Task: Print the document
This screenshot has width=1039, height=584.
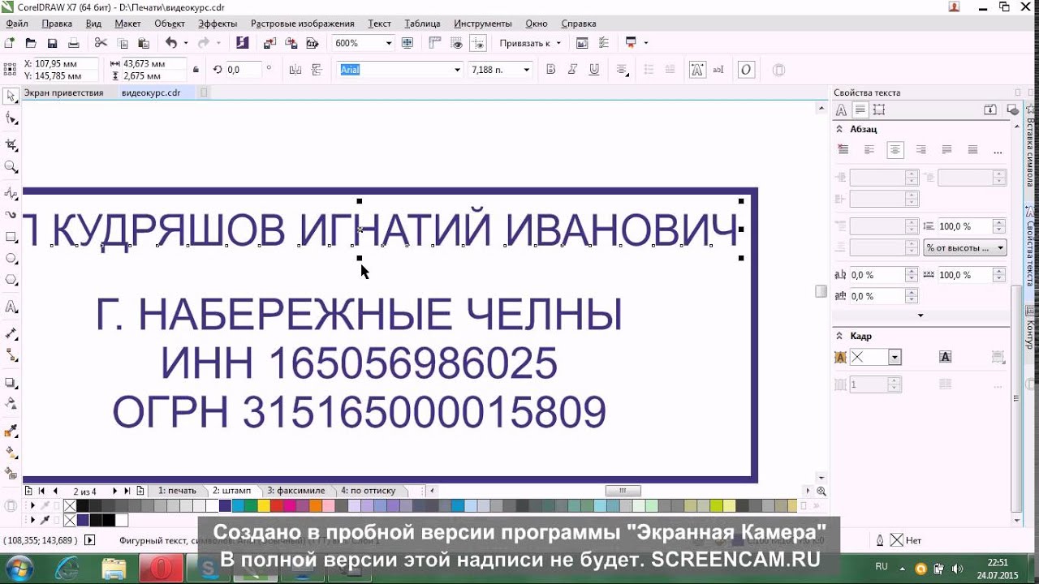Action: [74, 43]
